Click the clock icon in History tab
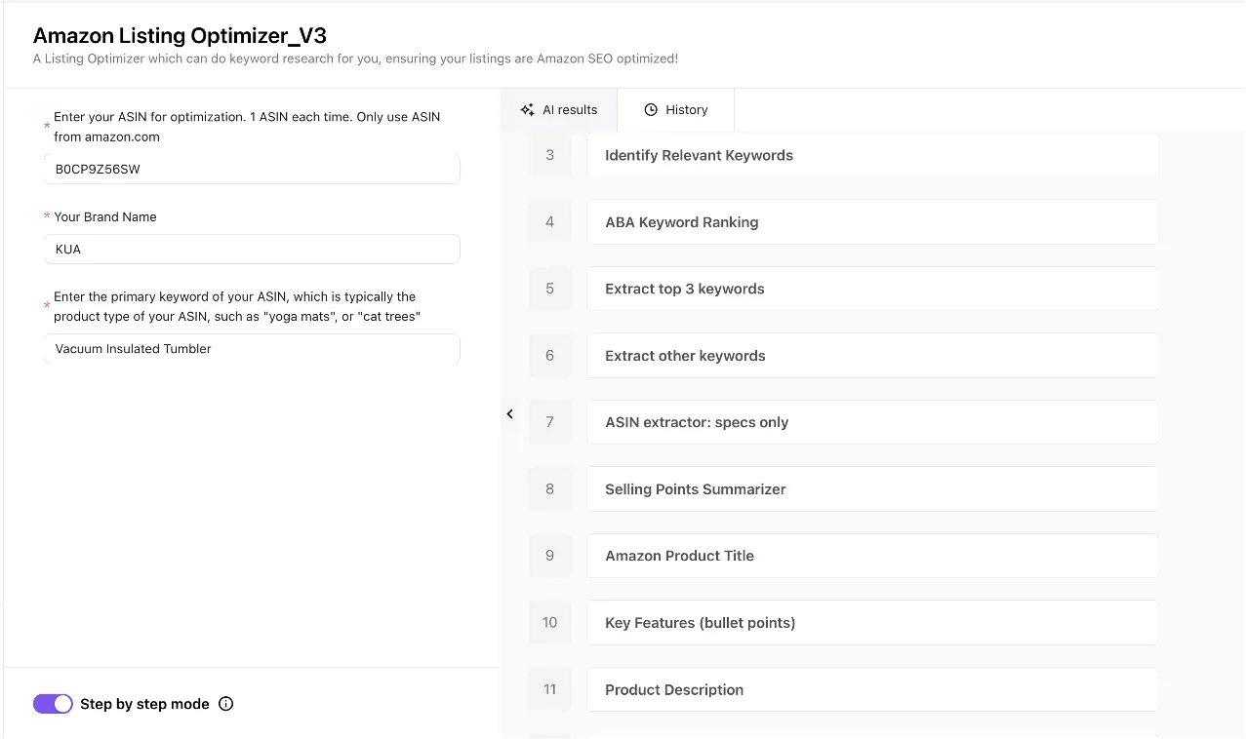1246x739 pixels. click(651, 110)
